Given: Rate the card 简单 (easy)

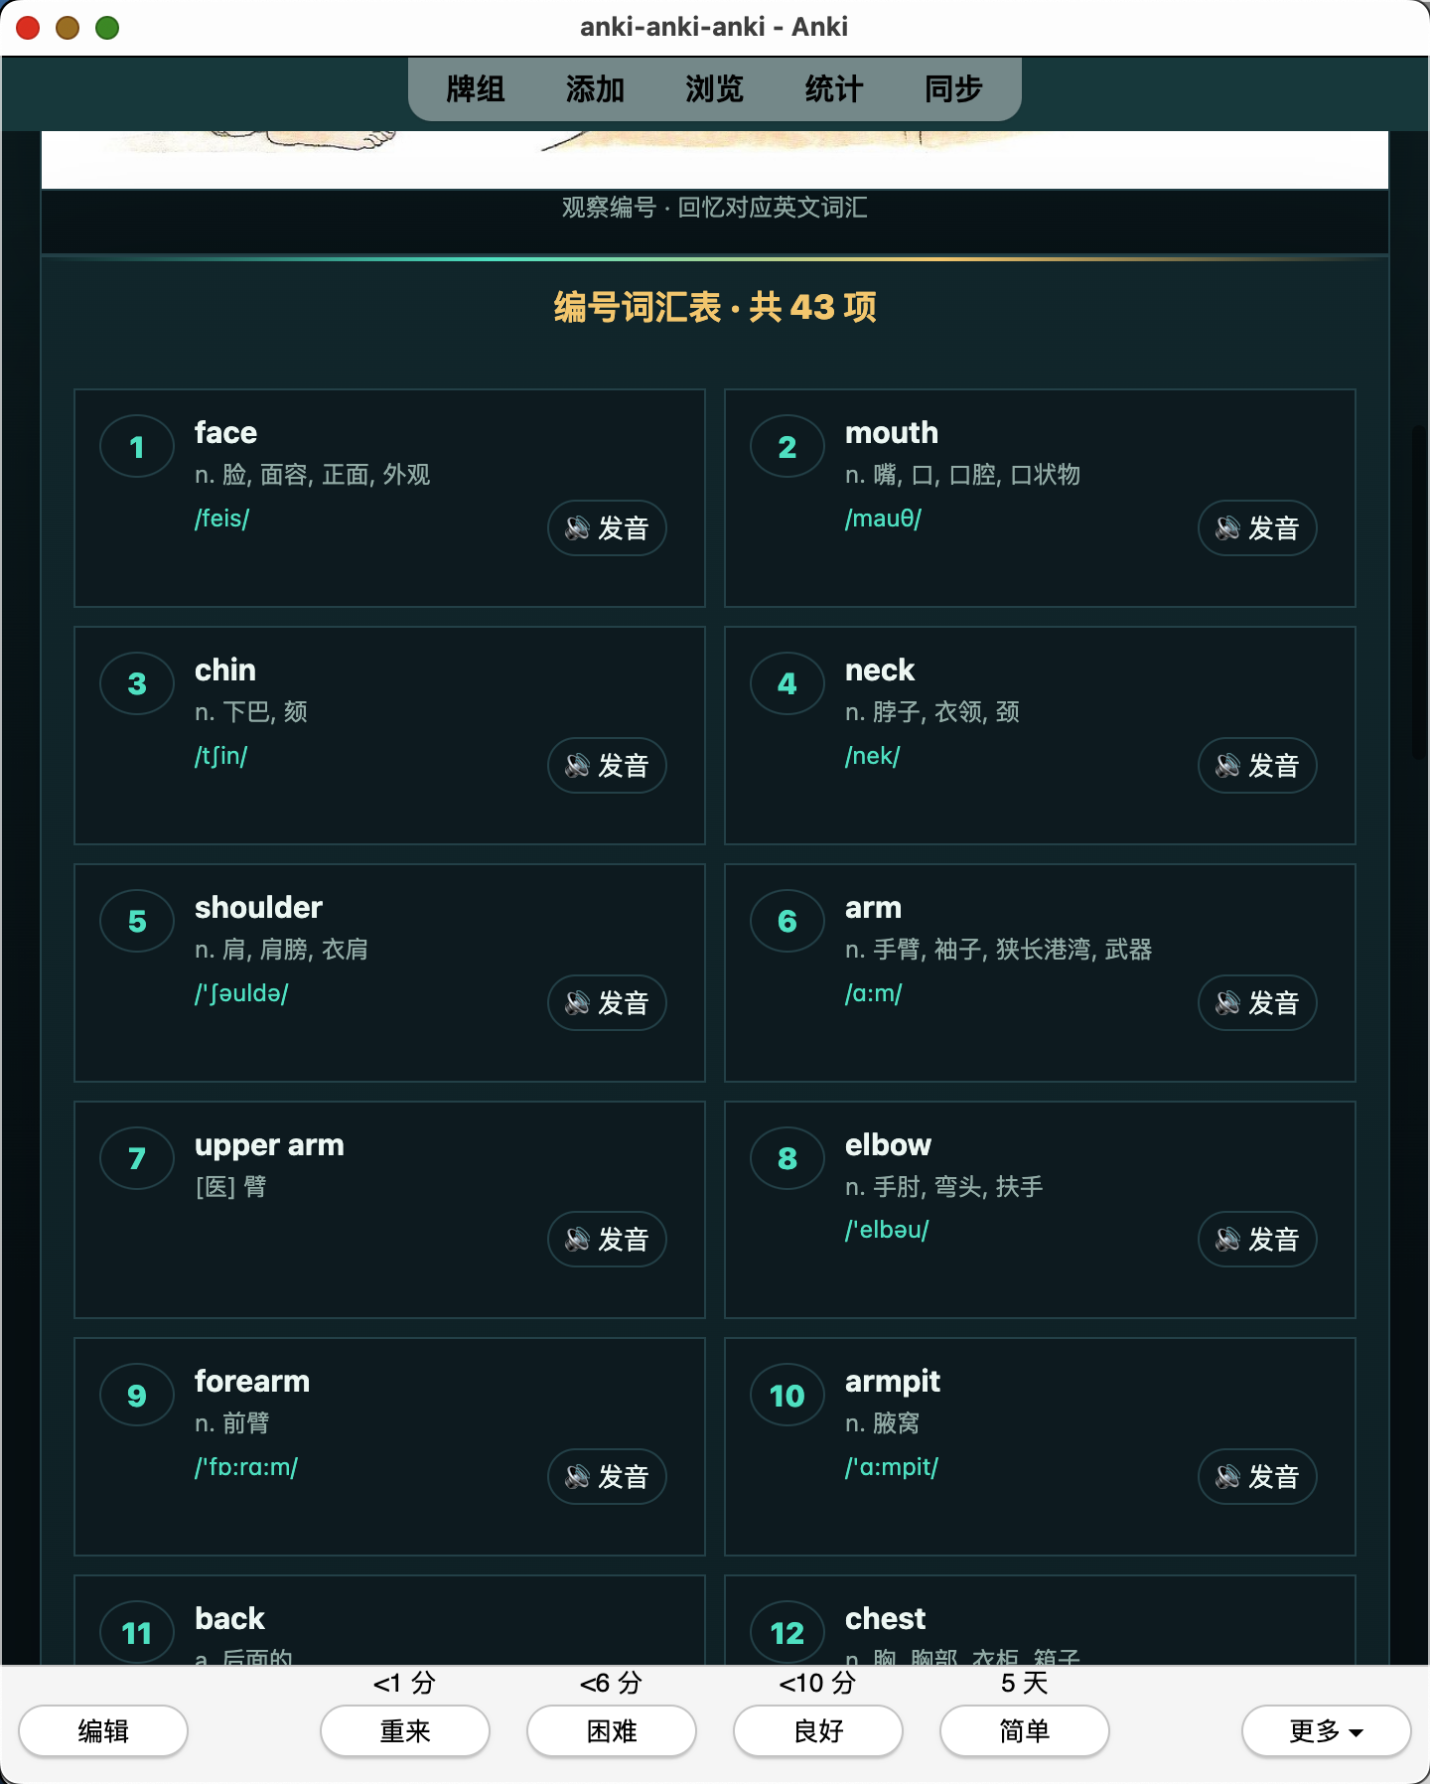Looking at the screenshot, I should point(1025,1731).
